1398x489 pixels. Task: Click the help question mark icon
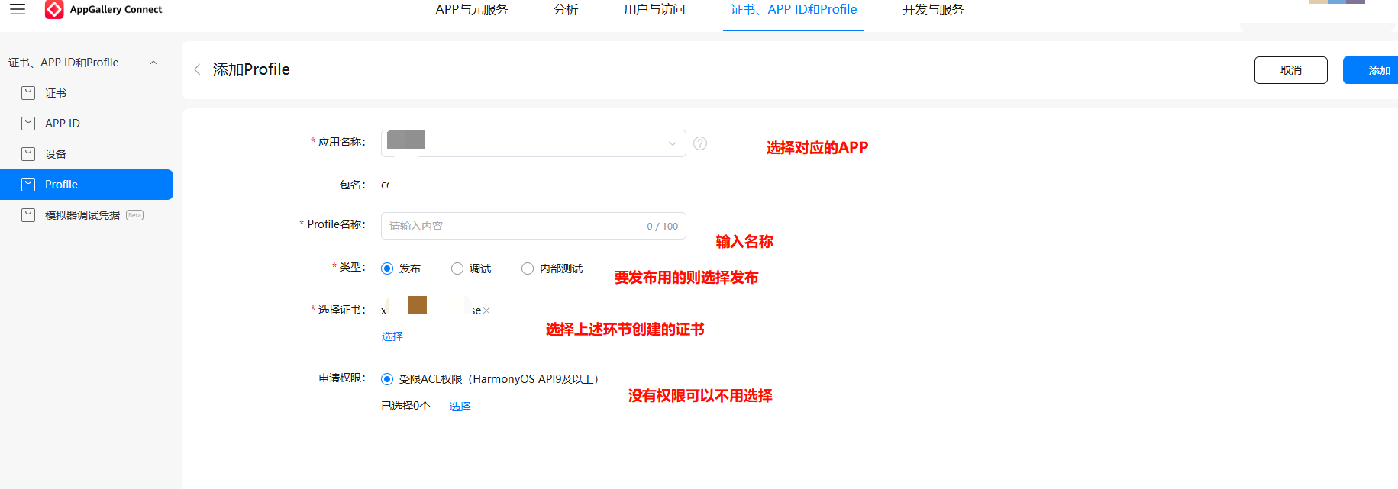(699, 143)
